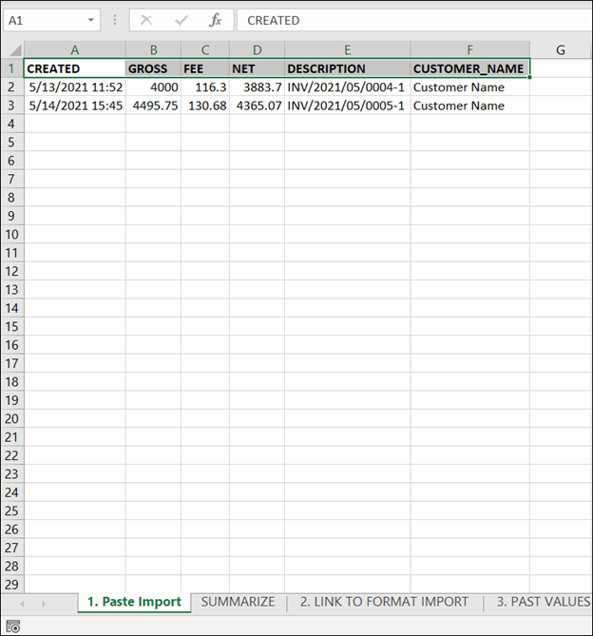Open the 2. LINK TO FORMAT IMPORT tab
The height and width of the screenshot is (636, 593).
tap(384, 602)
